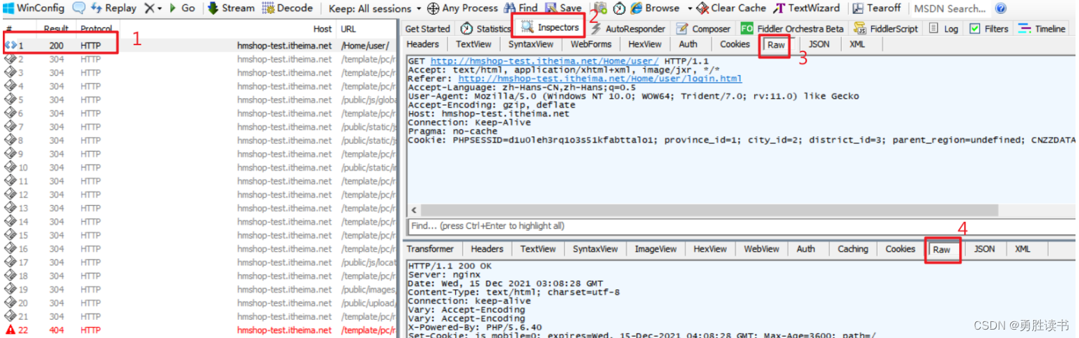The height and width of the screenshot is (338, 1079).
Task: Click Tearoff button
Action: pyautogui.click(x=876, y=8)
